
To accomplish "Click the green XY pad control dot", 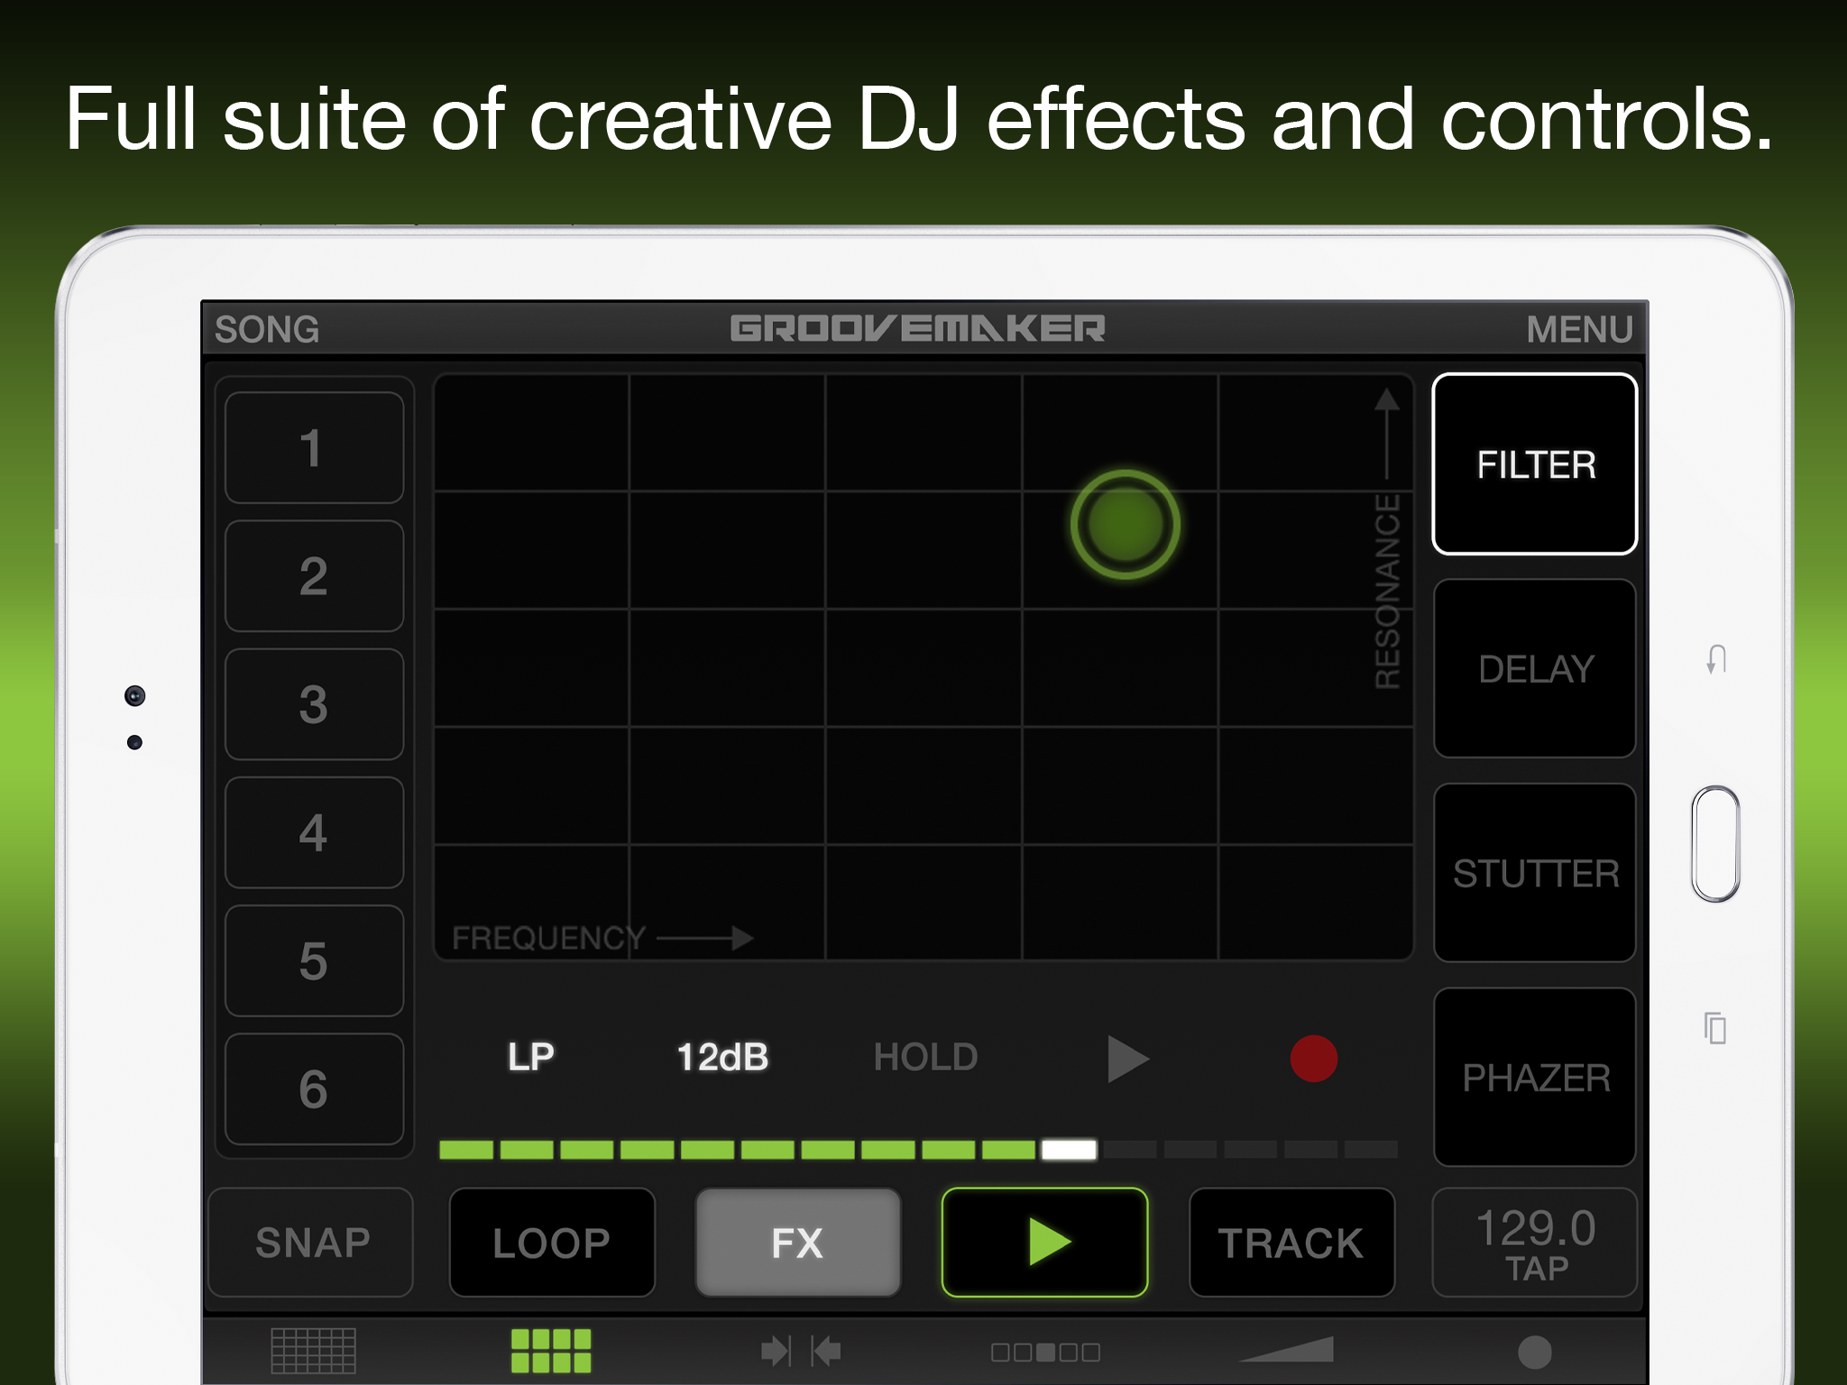I will [1125, 524].
